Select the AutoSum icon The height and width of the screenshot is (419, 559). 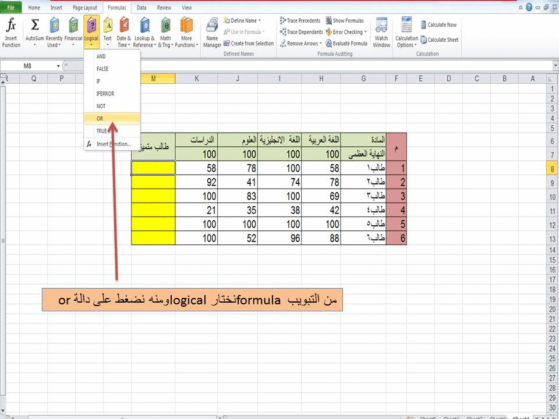(x=35, y=26)
